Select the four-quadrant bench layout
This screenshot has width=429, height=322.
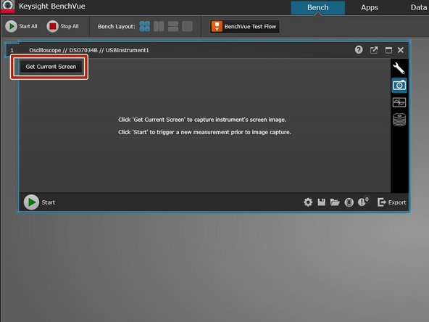point(144,27)
